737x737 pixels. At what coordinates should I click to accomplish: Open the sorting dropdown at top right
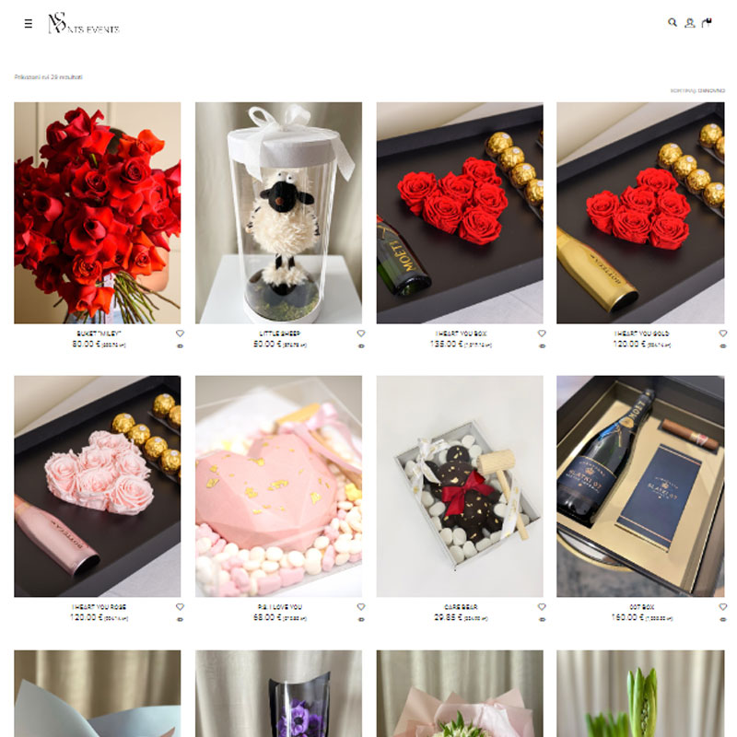697,90
